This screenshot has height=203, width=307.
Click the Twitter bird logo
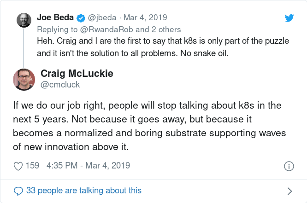coord(289,18)
